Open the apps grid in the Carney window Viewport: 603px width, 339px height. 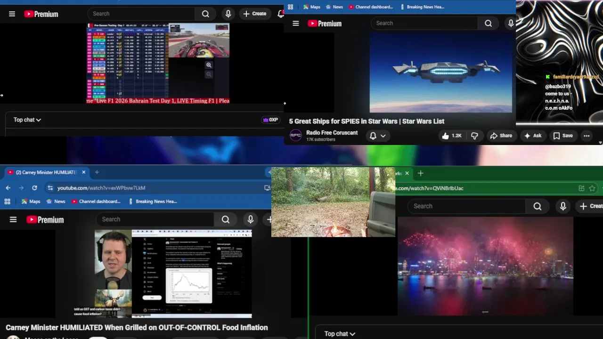click(7, 202)
